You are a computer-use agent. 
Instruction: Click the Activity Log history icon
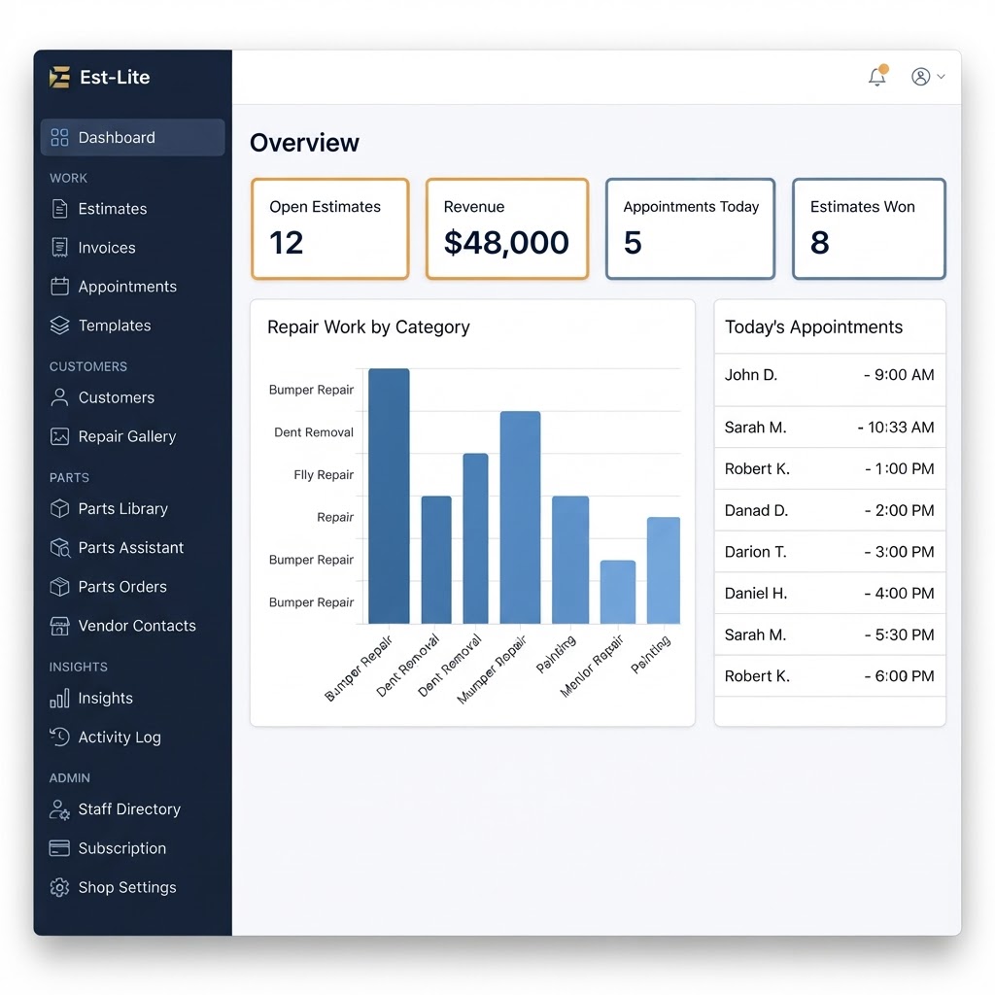pyautogui.click(x=59, y=737)
